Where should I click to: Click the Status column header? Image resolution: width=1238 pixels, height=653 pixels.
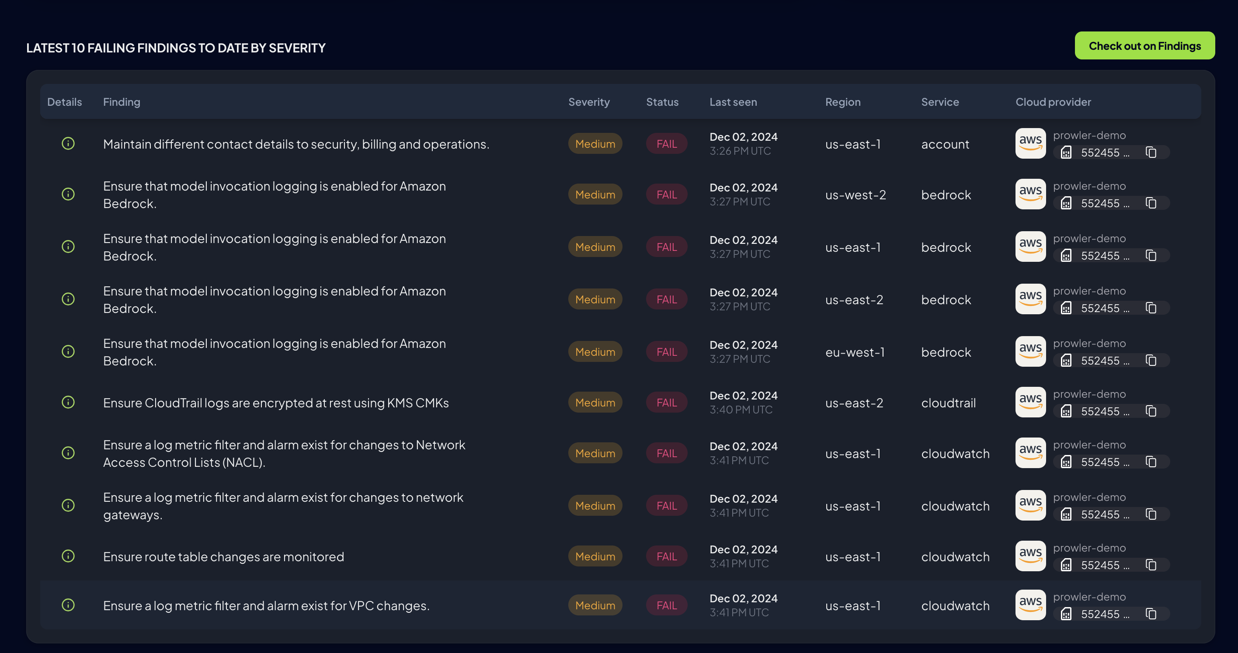pyautogui.click(x=662, y=102)
